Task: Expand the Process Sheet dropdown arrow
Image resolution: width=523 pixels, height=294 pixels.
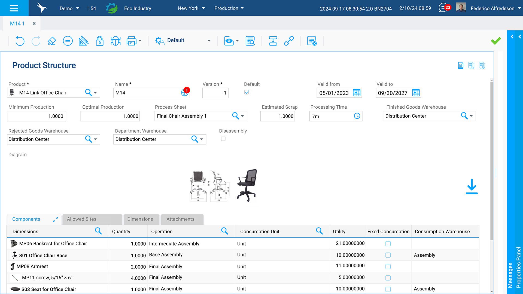Action: click(x=242, y=116)
